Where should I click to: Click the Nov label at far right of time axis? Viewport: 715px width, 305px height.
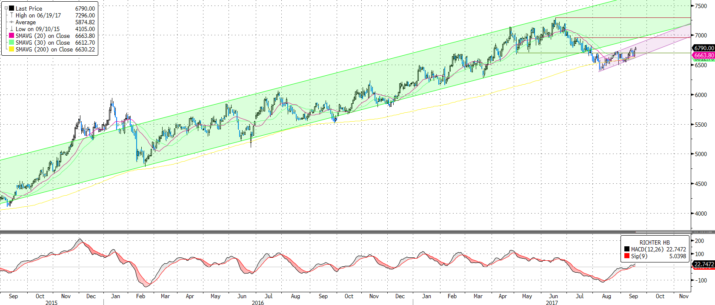pyautogui.click(x=684, y=296)
